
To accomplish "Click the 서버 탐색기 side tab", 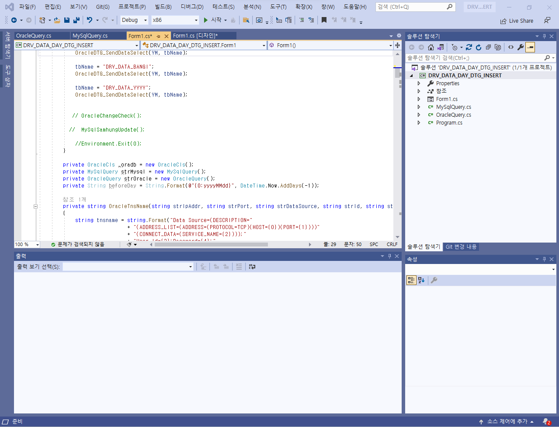I will click(x=7, y=45).
